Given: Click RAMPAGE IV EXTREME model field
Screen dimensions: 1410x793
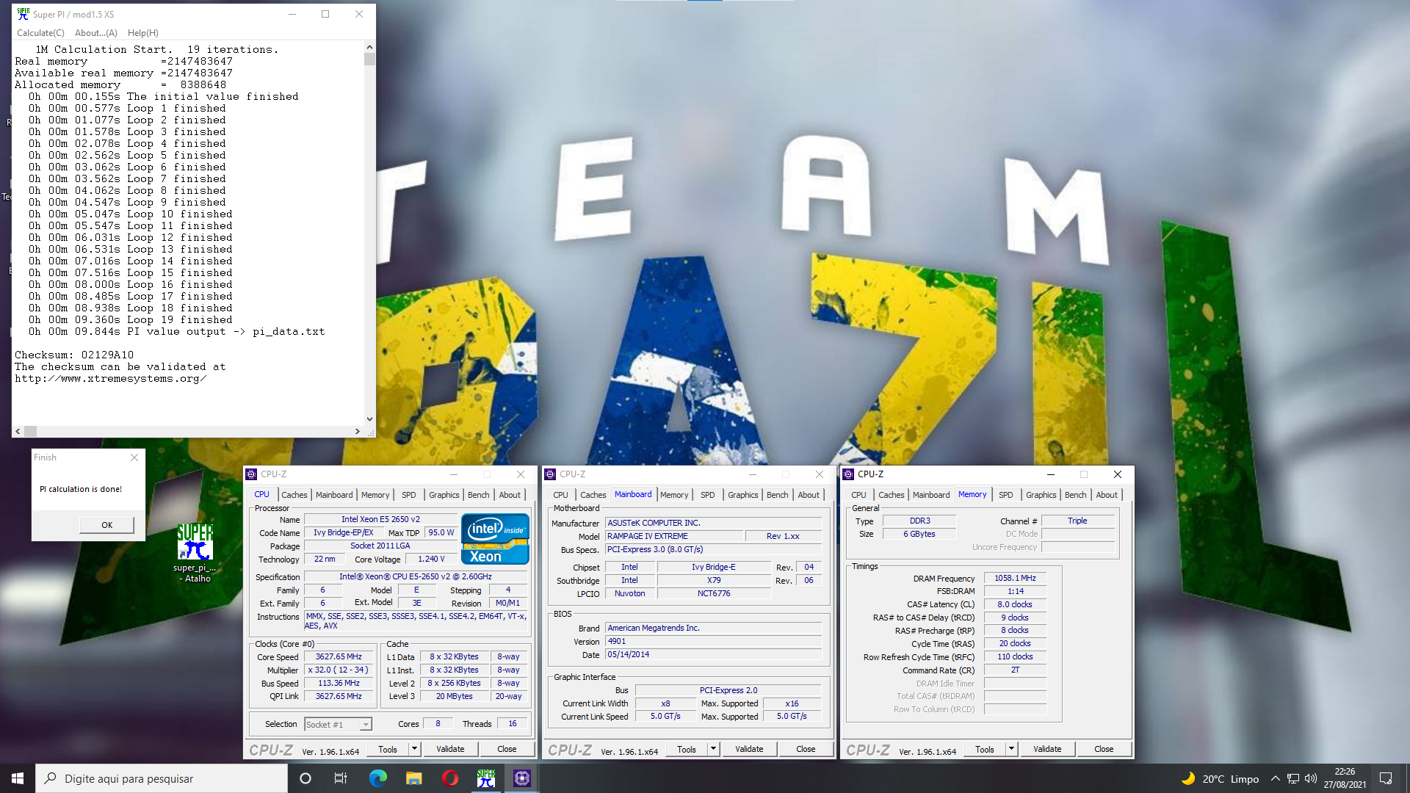Looking at the screenshot, I should click(x=674, y=537).
